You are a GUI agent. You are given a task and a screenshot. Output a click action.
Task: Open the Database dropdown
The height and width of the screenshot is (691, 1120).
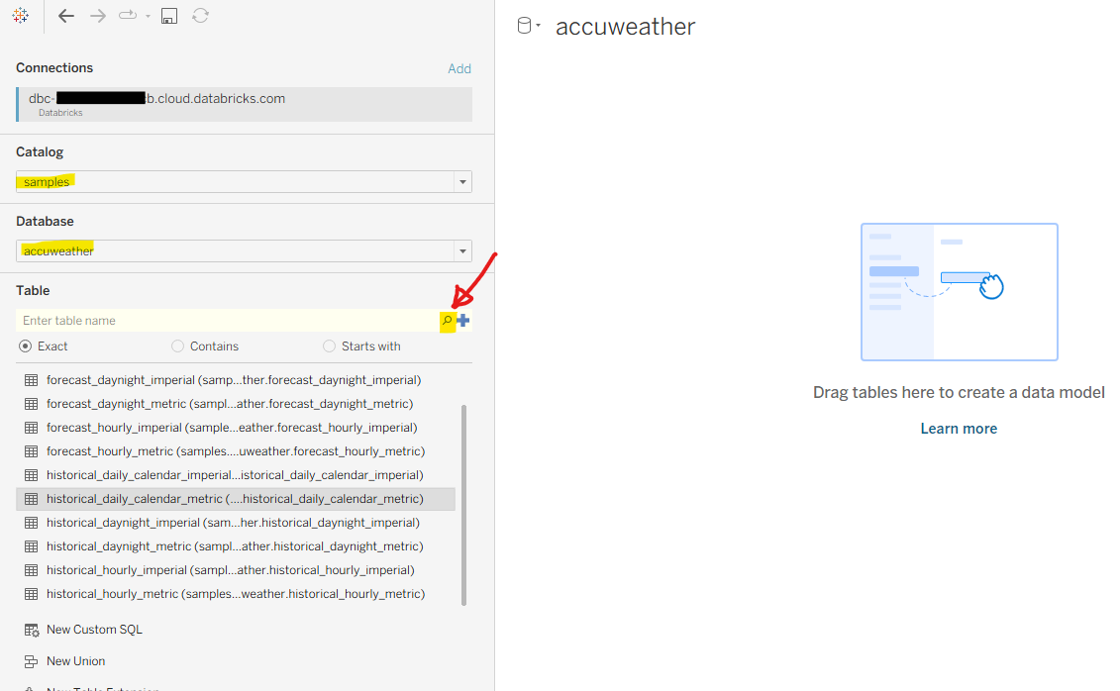click(461, 251)
